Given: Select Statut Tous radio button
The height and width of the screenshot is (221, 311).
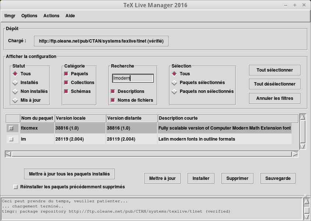Looking at the screenshot, I should pos(15,74).
